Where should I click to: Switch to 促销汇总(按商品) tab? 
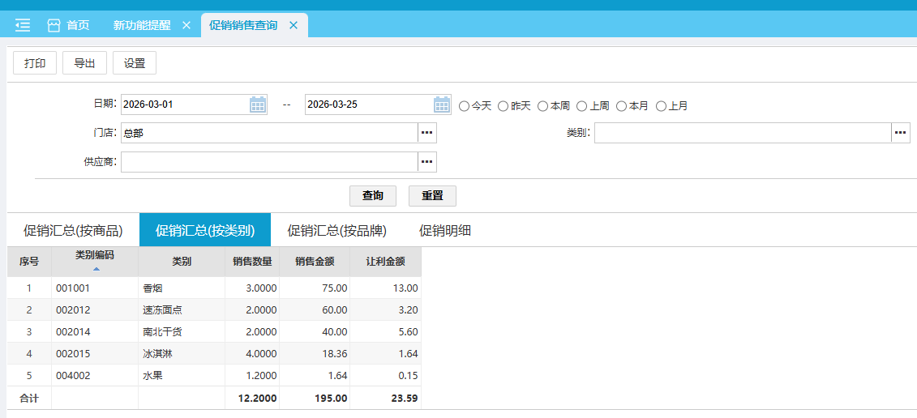[73, 230]
